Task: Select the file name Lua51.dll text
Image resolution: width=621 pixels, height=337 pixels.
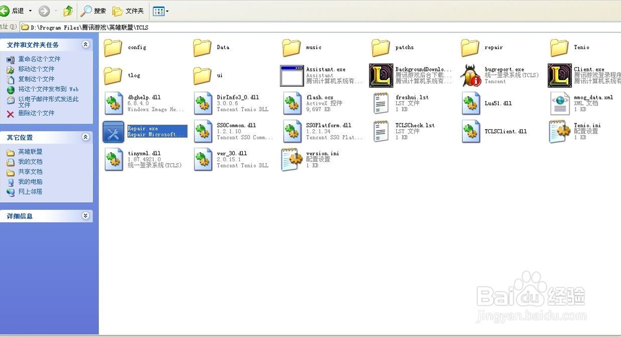Action: pos(498,104)
